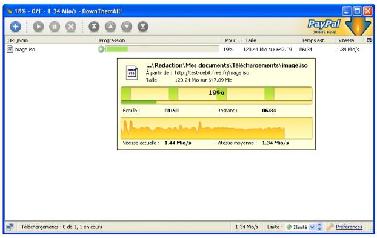
Task: Click the wrench icon beside Préférences
Action: (330, 227)
